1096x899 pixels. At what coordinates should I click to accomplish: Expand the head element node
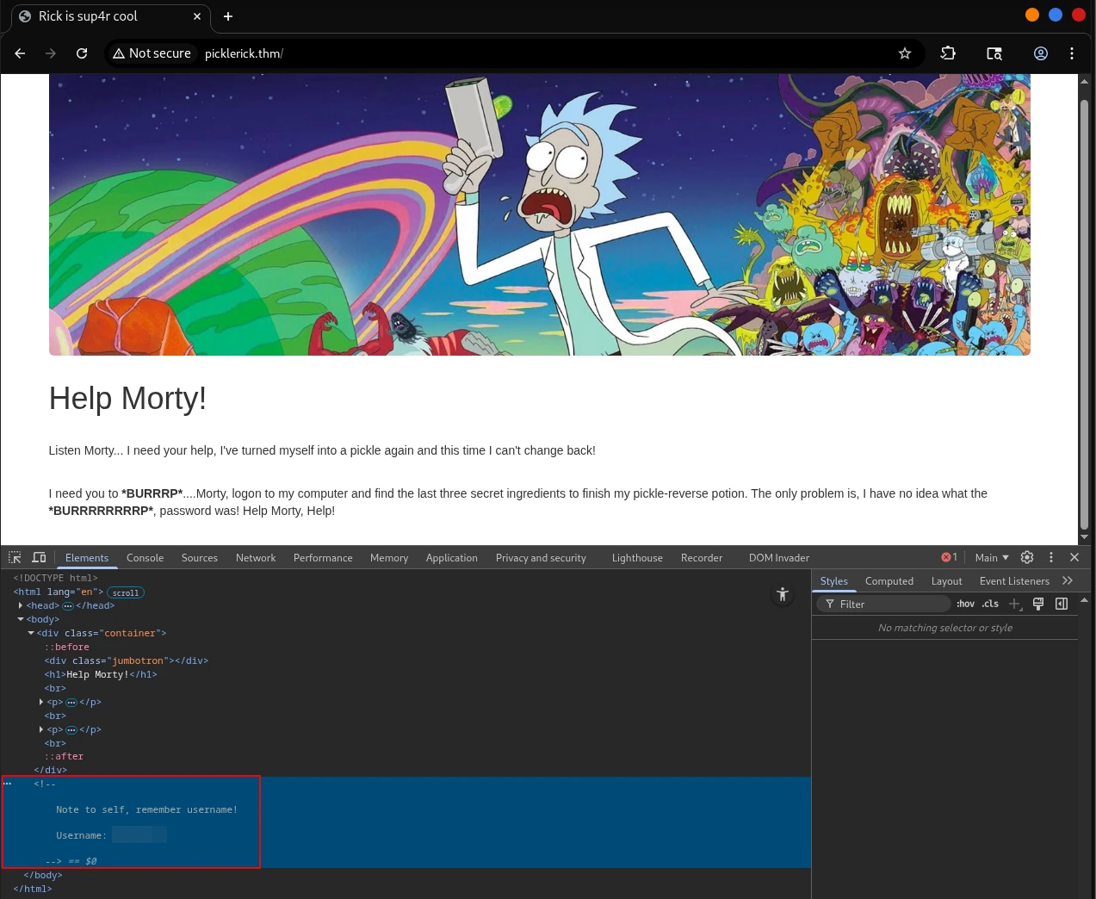click(x=21, y=605)
